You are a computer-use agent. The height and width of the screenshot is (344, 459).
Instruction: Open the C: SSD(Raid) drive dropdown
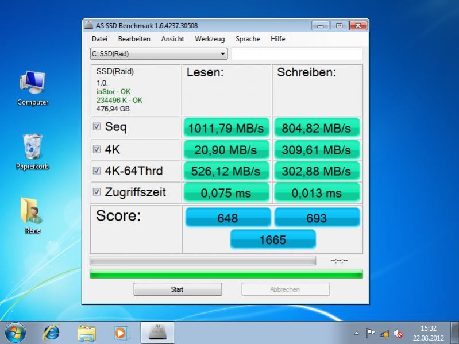[x=159, y=54]
